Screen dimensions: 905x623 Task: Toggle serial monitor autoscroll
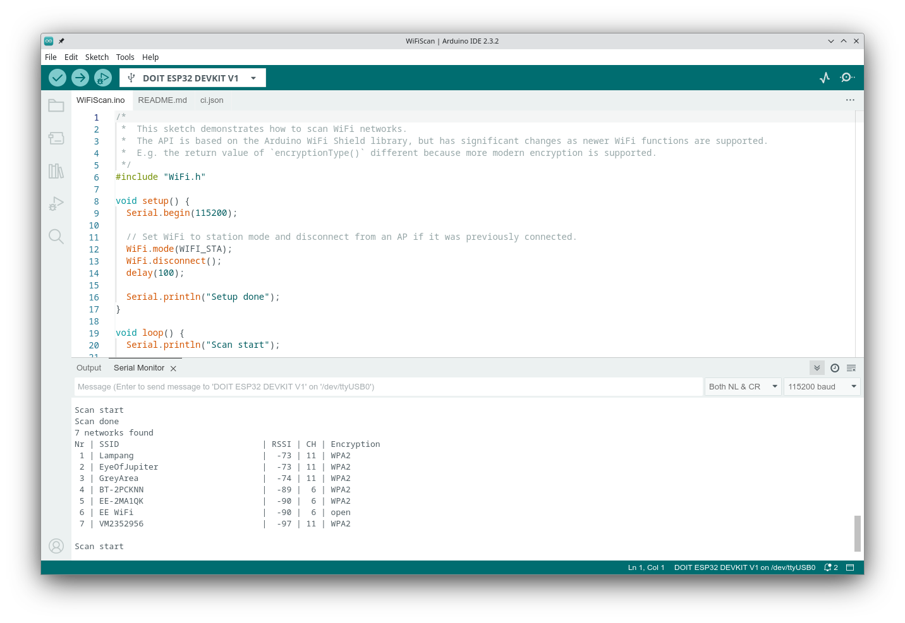(x=817, y=368)
